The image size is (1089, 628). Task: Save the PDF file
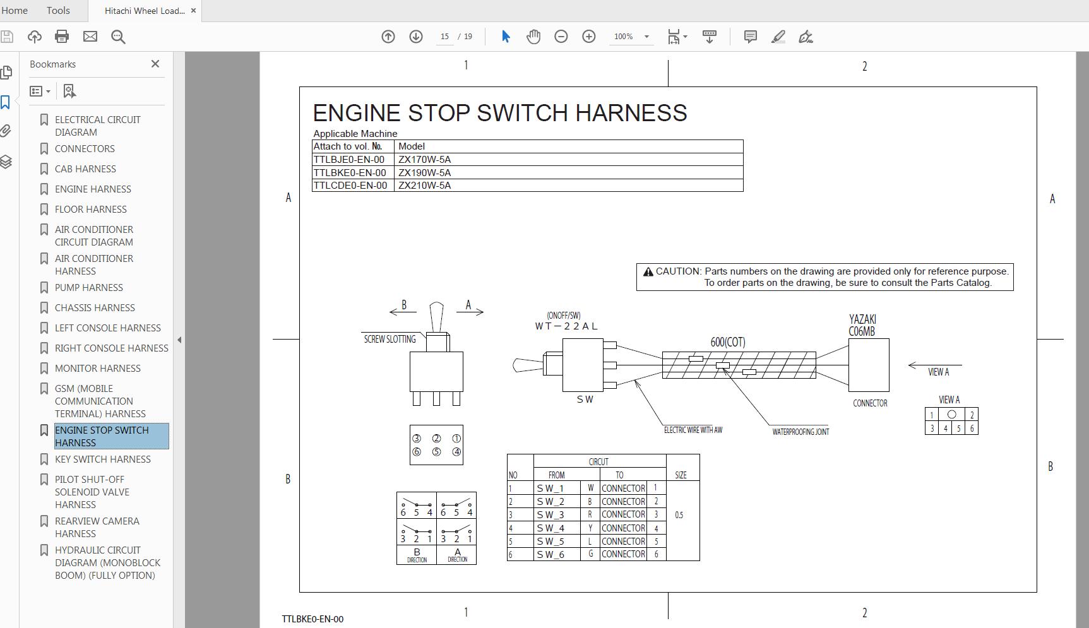pos(7,37)
